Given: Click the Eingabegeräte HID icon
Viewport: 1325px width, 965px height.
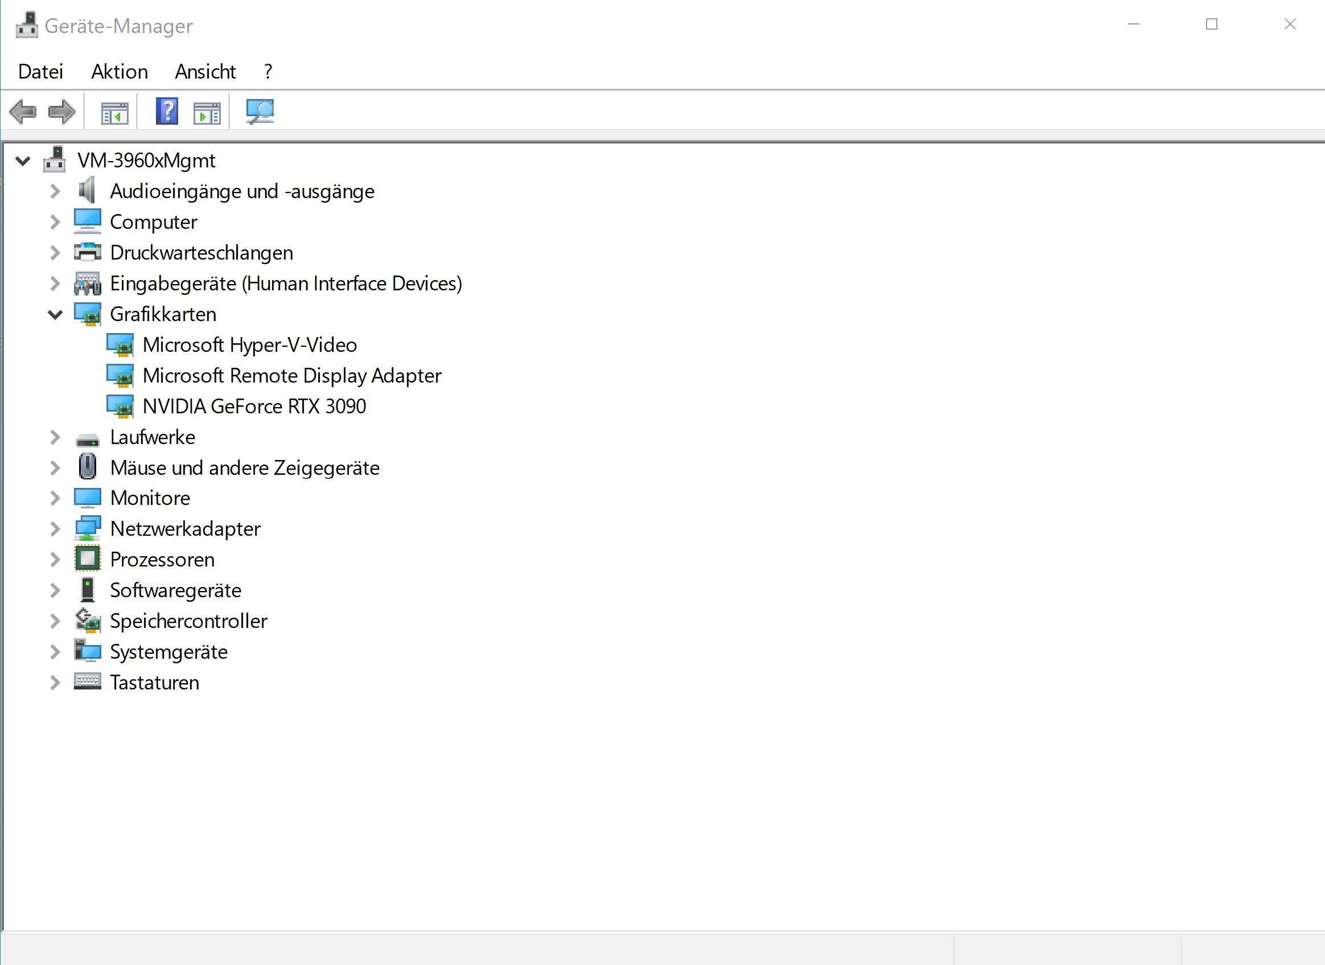Looking at the screenshot, I should (x=88, y=283).
